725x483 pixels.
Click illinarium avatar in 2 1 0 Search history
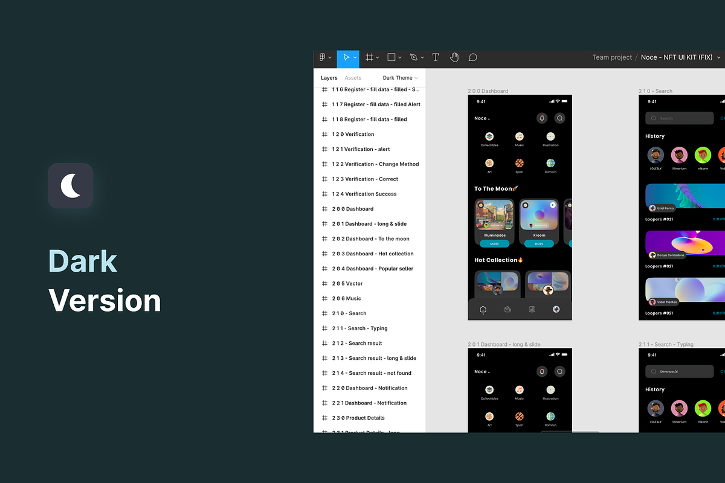click(x=679, y=155)
